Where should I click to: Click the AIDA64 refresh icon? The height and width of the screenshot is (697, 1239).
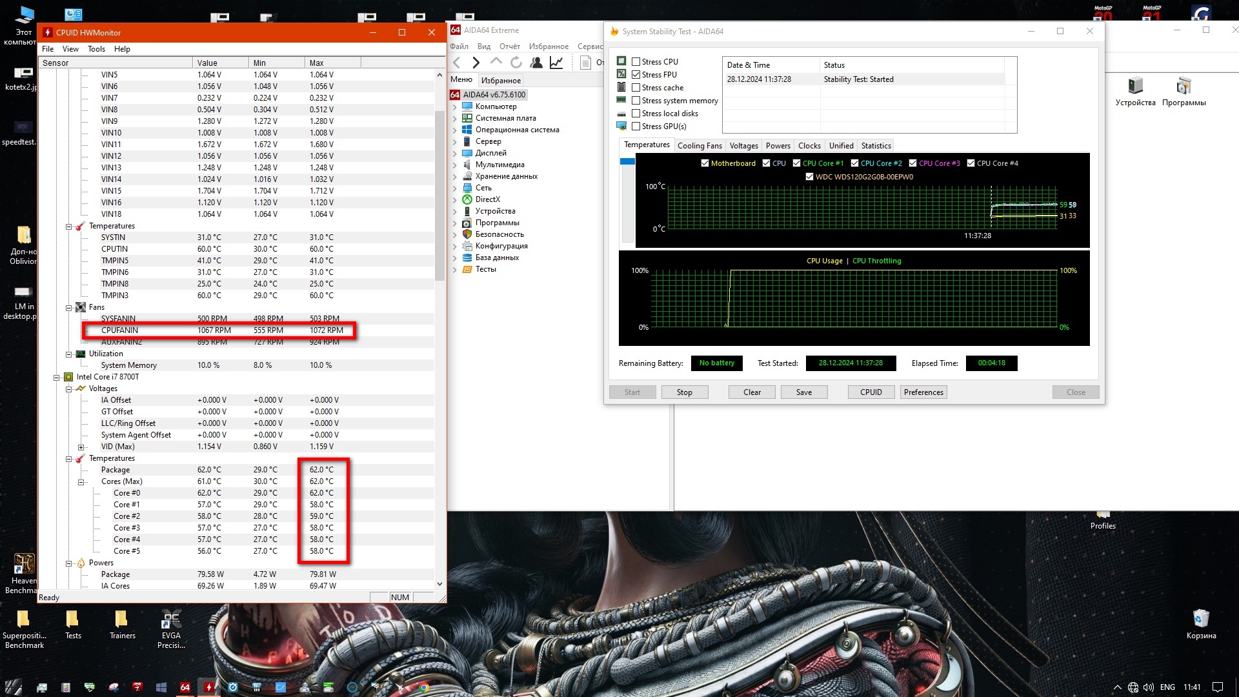[516, 63]
